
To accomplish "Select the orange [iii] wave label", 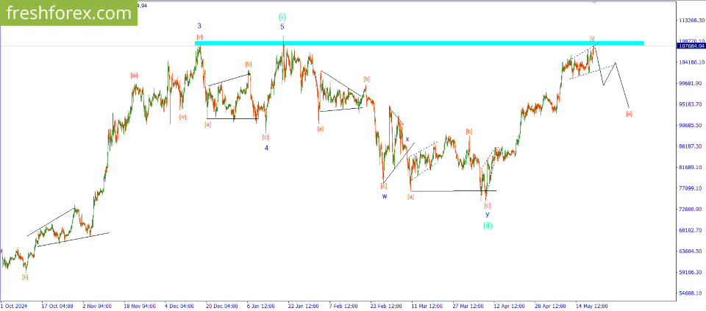I will [134, 75].
